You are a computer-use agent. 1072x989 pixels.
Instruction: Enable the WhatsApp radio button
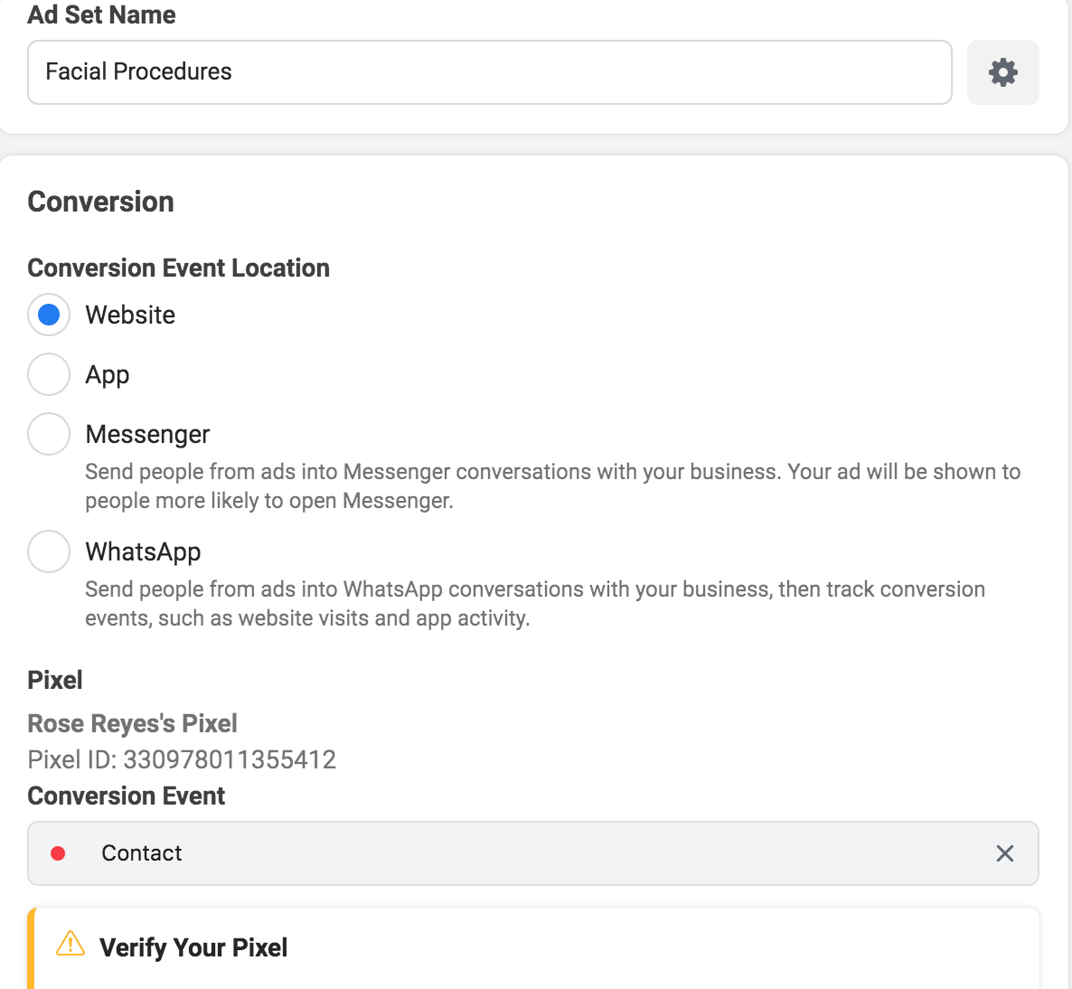click(49, 551)
